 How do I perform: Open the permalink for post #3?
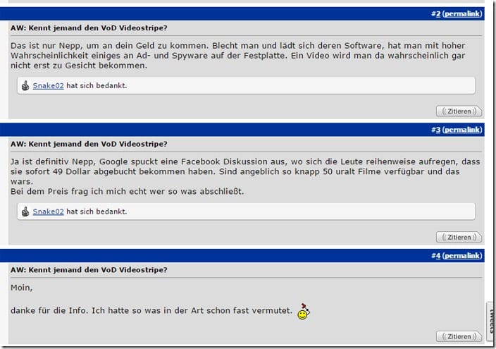tap(462, 130)
